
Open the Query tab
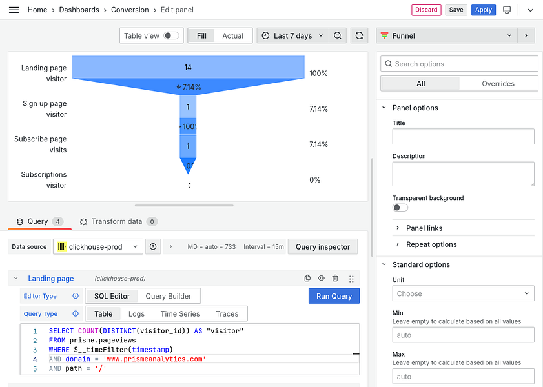(x=40, y=221)
